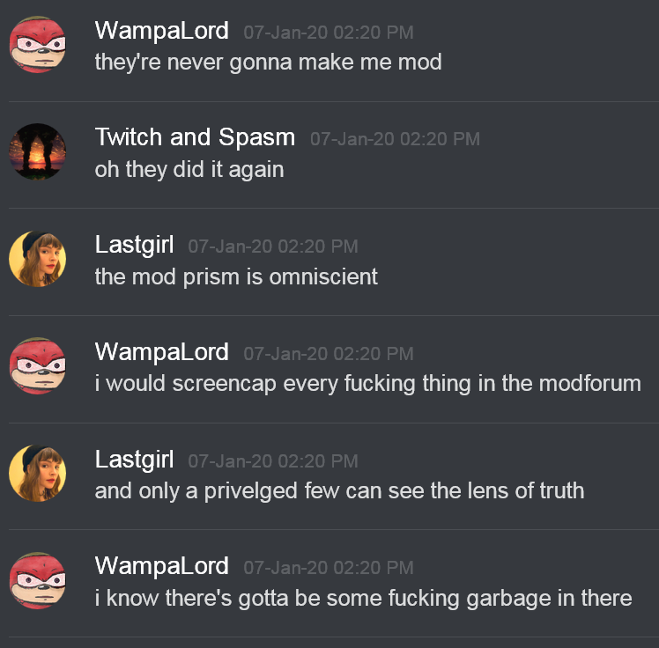Screen dimensions: 659x648
Task: Click WampaLord's avatar on the first message
Action: tap(37, 45)
